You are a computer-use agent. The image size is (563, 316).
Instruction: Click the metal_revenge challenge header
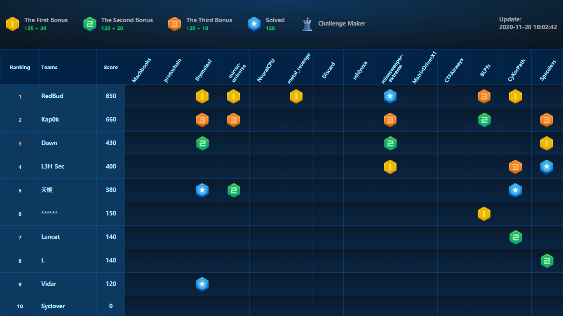pyautogui.click(x=299, y=68)
